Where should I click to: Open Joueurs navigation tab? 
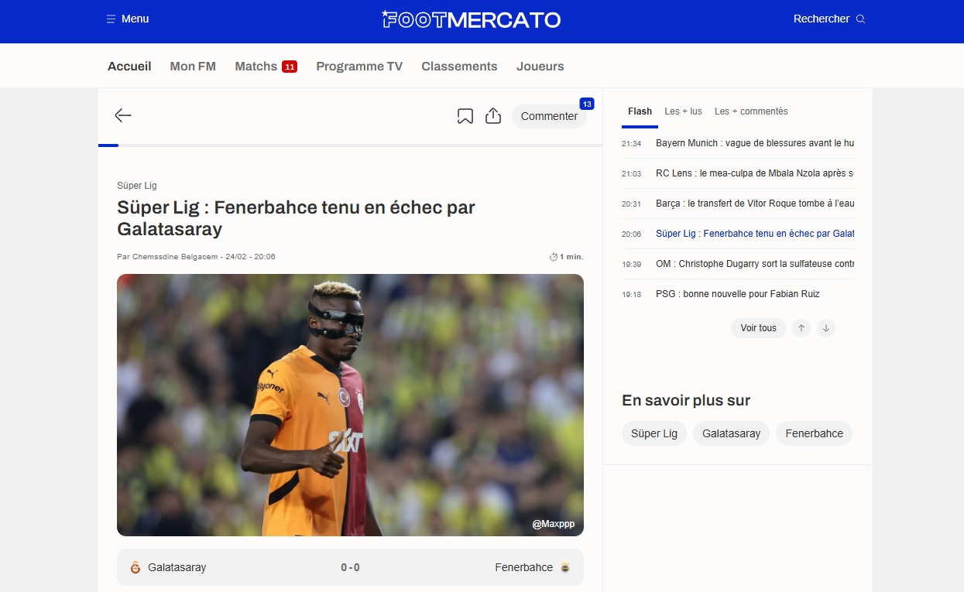pyautogui.click(x=540, y=67)
